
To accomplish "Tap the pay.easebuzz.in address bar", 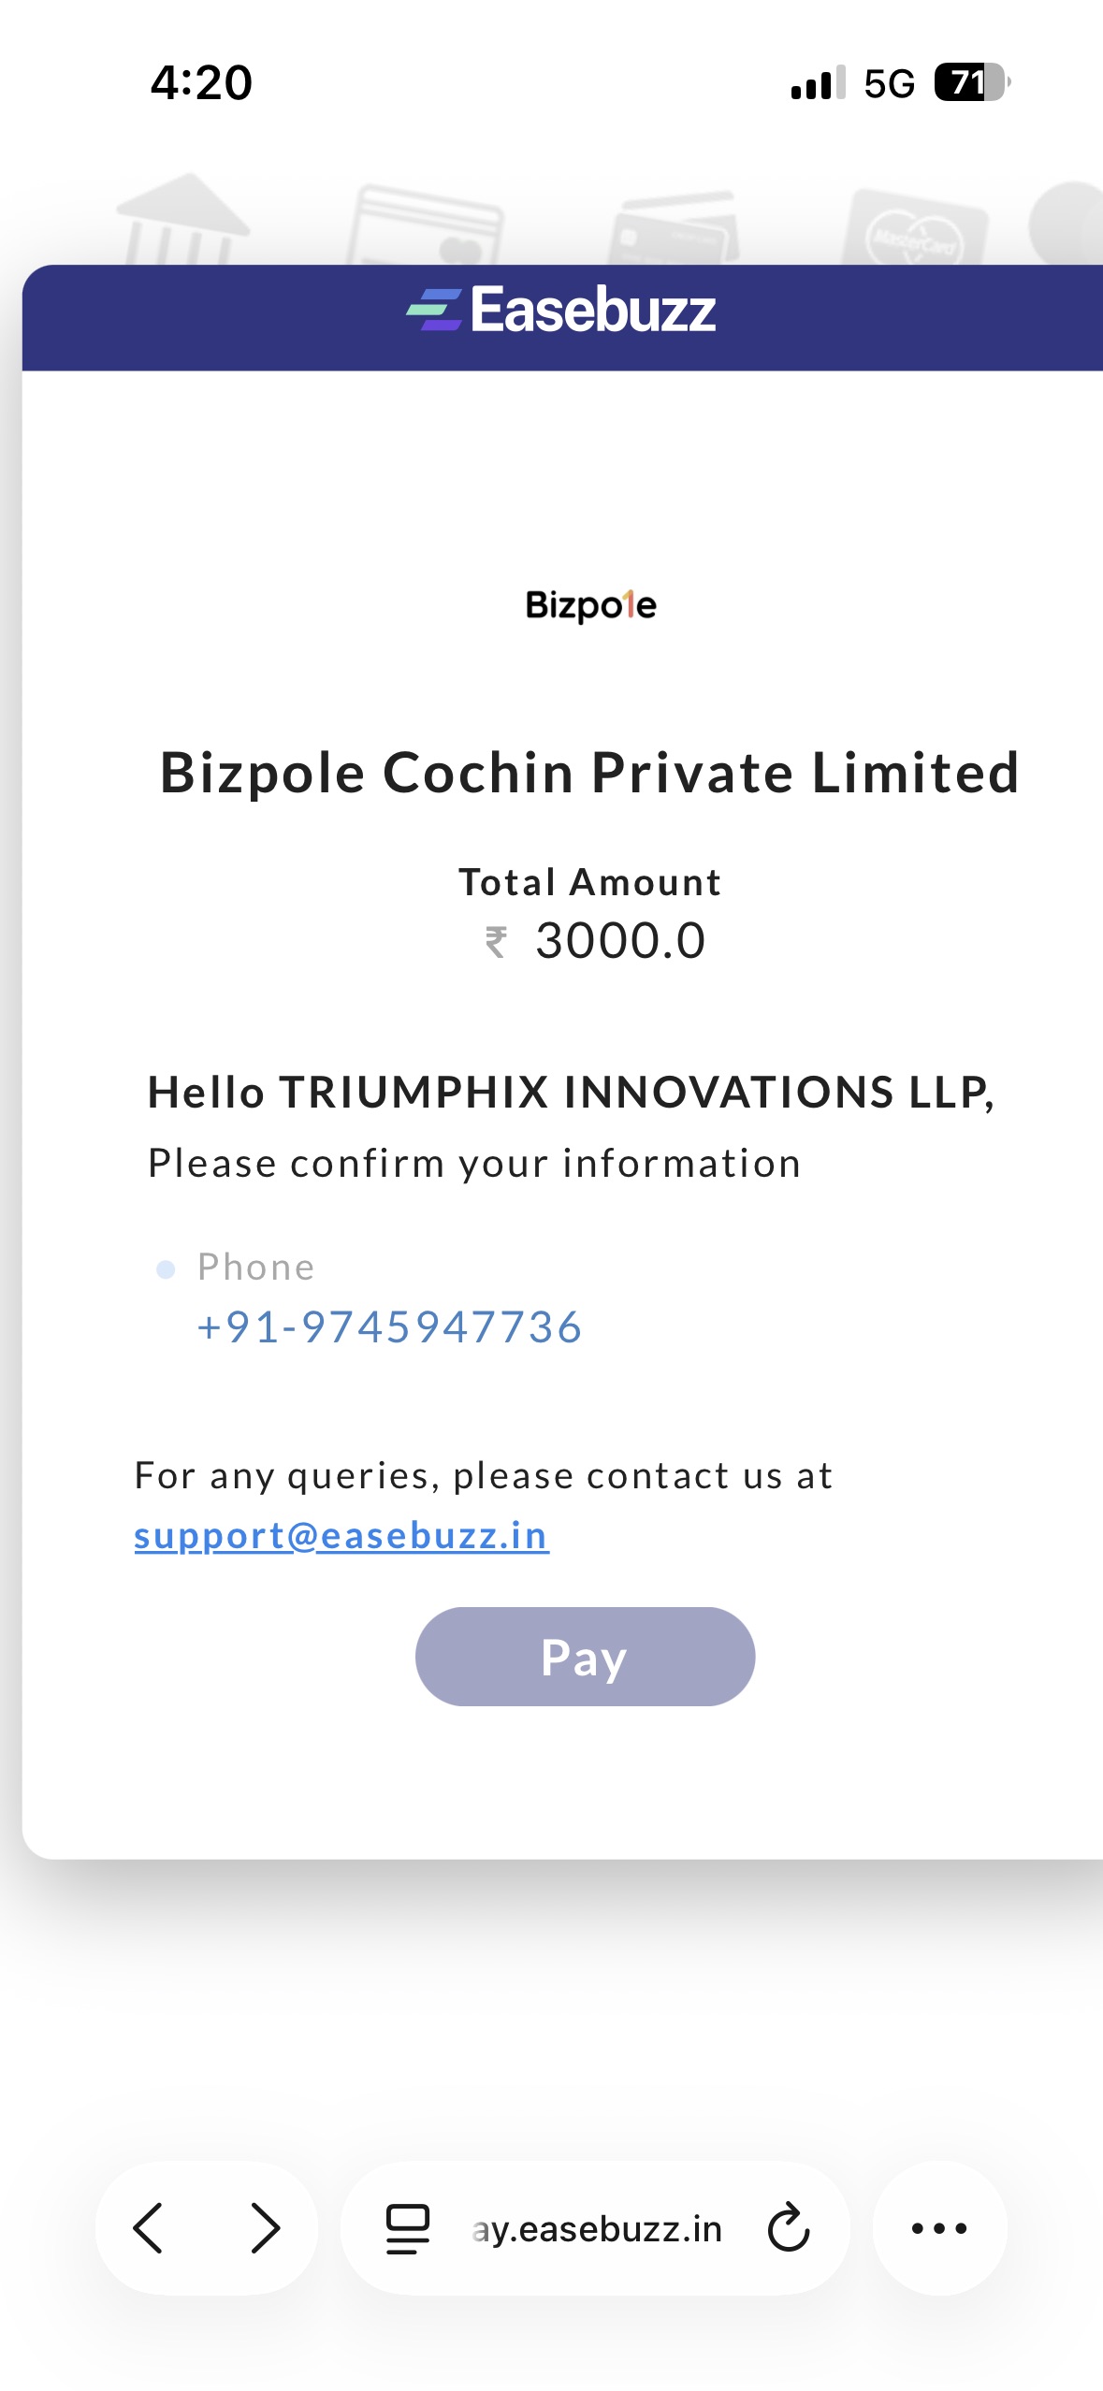I will point(597,2228).
